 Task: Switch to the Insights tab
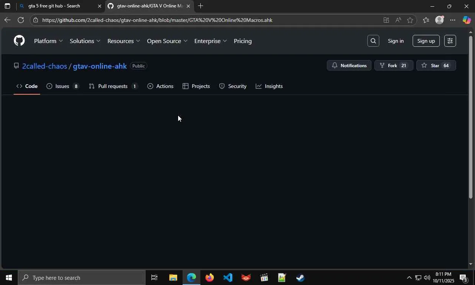(269, 86)
